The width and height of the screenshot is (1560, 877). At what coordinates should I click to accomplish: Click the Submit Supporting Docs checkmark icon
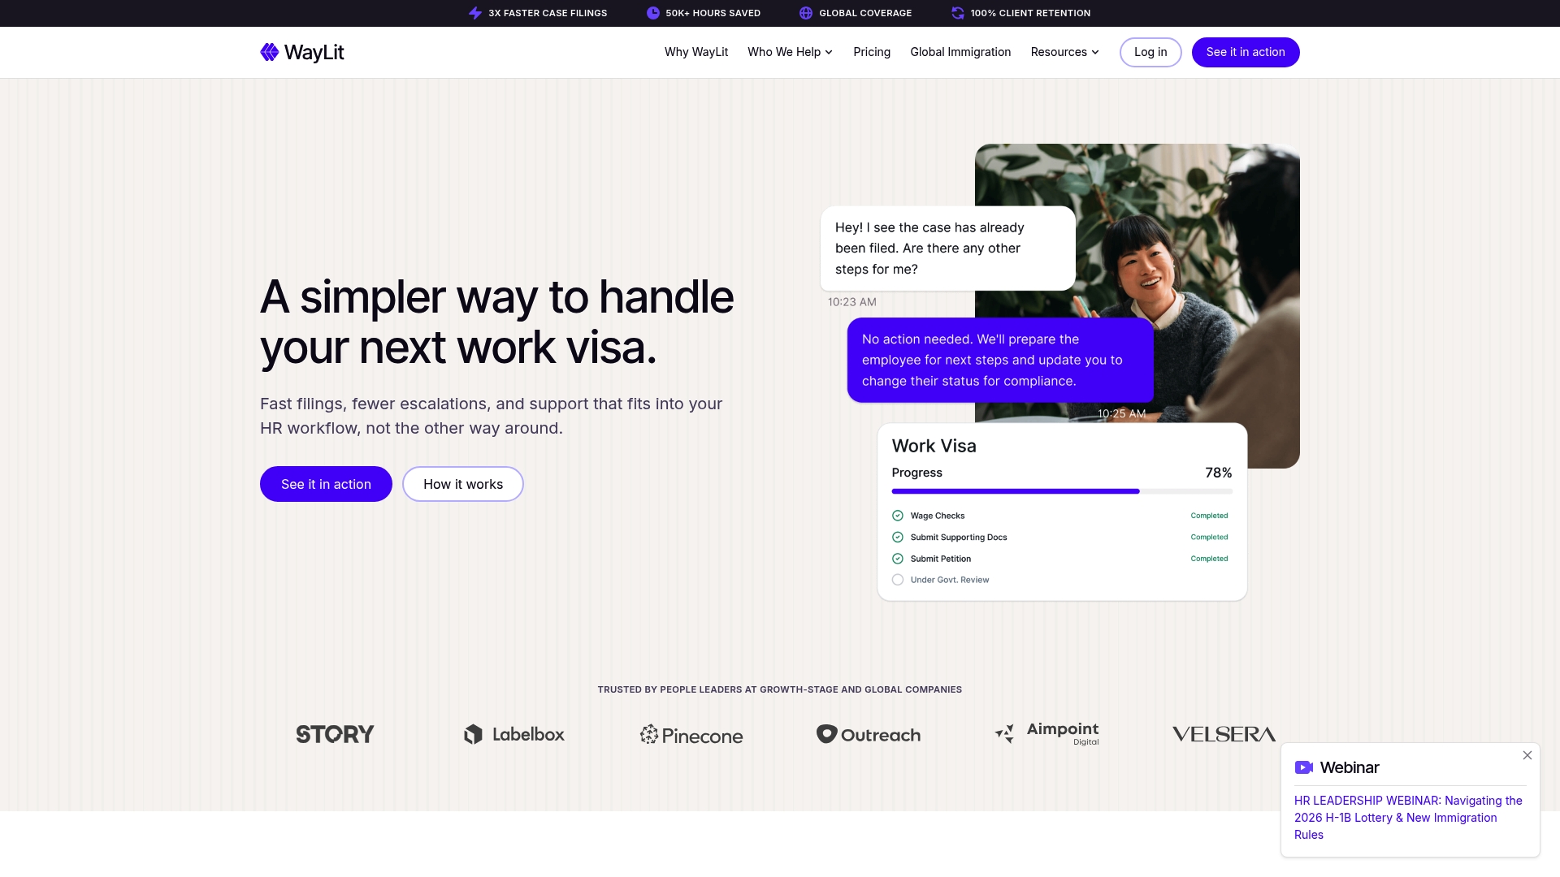tap(898, 538)
